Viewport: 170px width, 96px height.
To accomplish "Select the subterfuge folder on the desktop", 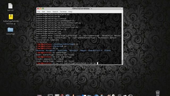I will pos(10,30).
